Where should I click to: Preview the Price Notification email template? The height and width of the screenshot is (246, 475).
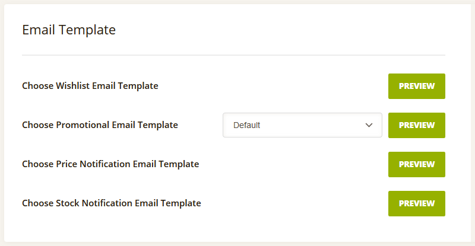417,164
